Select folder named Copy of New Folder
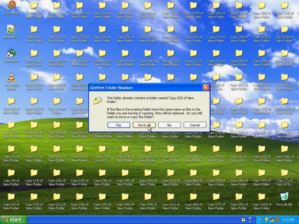 coord(57,106)
